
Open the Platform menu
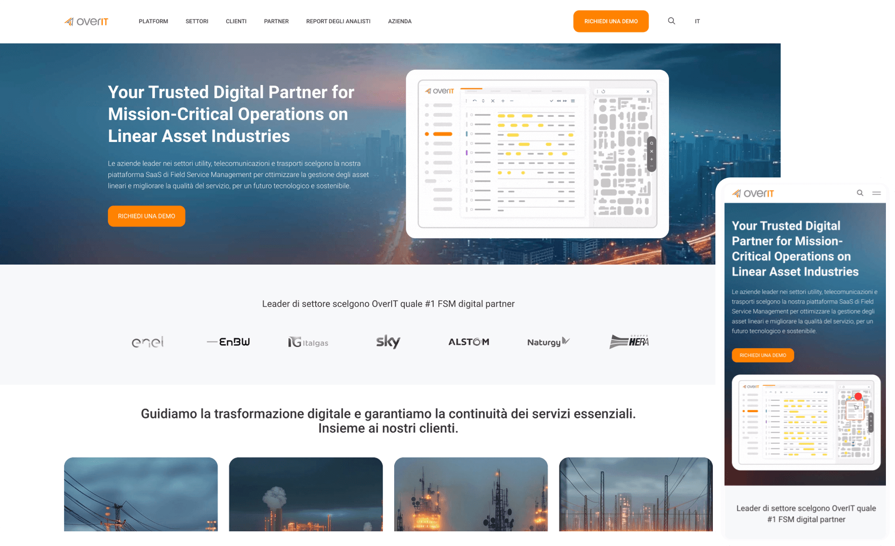pos(153,21)
